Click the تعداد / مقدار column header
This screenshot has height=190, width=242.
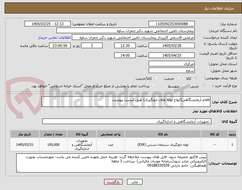click(53, 134)
